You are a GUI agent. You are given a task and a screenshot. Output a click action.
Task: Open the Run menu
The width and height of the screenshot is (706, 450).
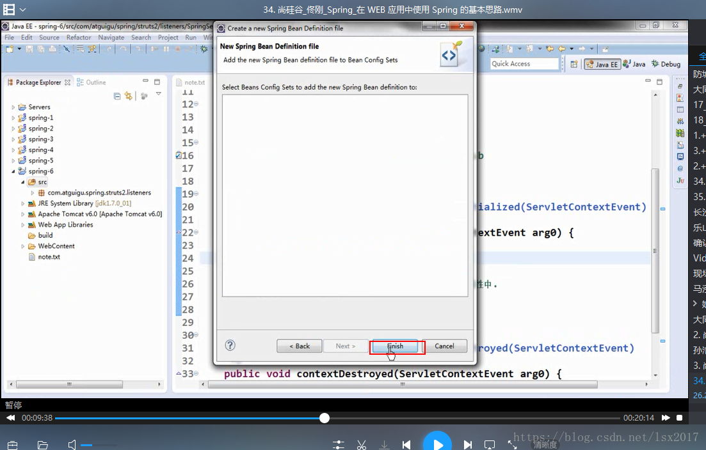click(191, 37)
